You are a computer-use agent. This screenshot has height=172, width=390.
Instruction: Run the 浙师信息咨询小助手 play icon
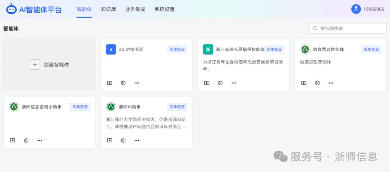tap(13, 141)
